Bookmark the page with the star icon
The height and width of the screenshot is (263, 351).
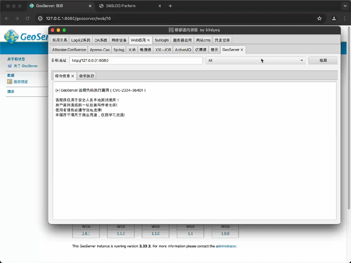pos(319,19)
